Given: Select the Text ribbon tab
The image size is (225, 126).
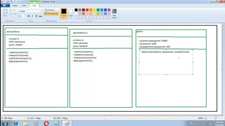Looking at the screenshot, I should pyautogui.click(x=34, y=6).
